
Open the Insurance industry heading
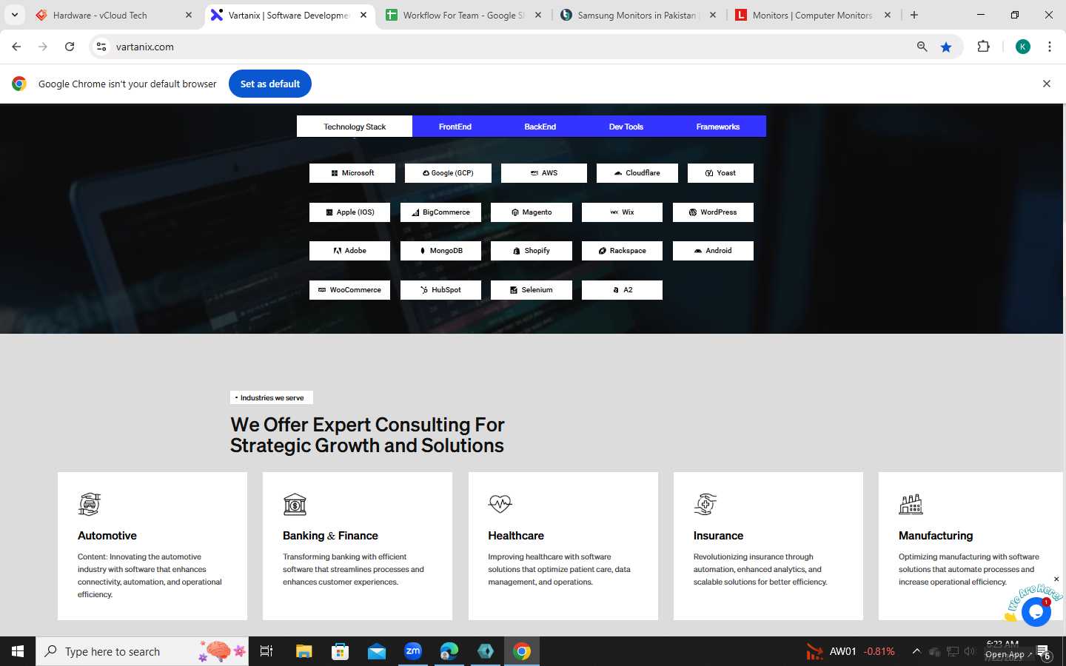tap(718, 536)
